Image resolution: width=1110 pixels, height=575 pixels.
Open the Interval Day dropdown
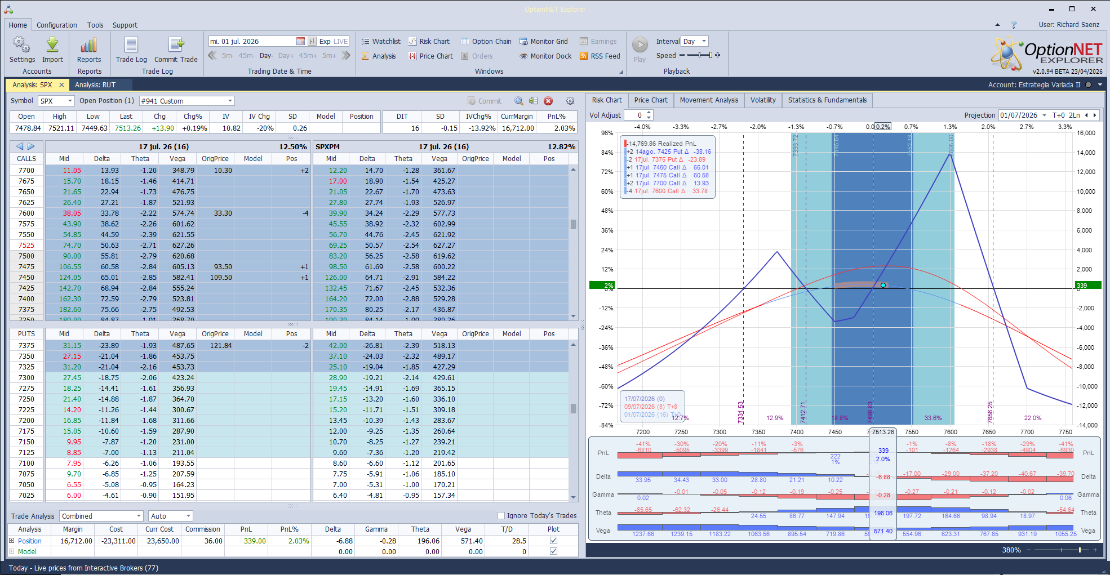tap(704, 41)
